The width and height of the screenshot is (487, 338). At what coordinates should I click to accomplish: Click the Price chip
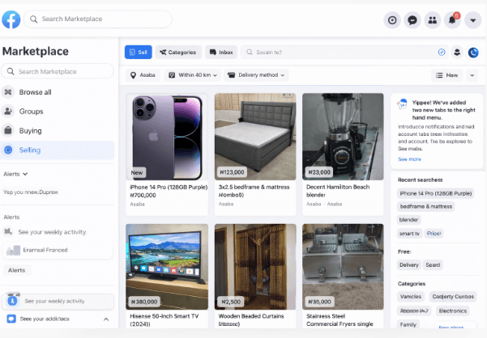[434, 234]
